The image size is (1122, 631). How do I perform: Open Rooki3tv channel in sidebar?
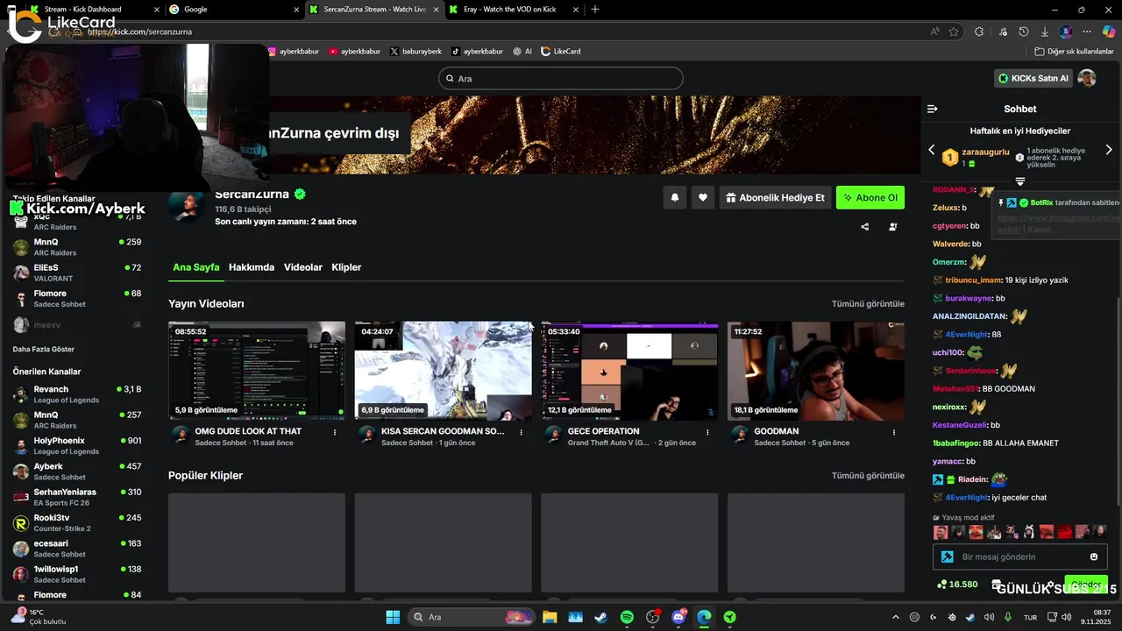click(77, 523)
